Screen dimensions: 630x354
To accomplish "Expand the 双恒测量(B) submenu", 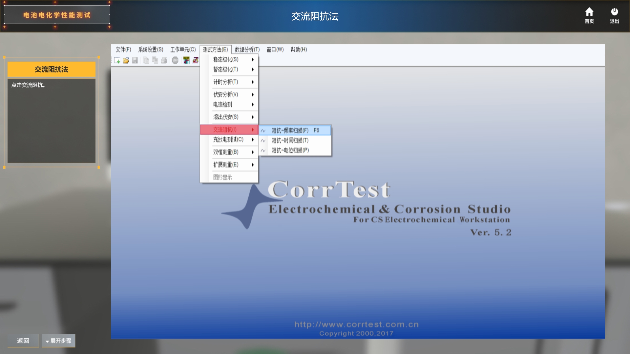I will 229,152.
